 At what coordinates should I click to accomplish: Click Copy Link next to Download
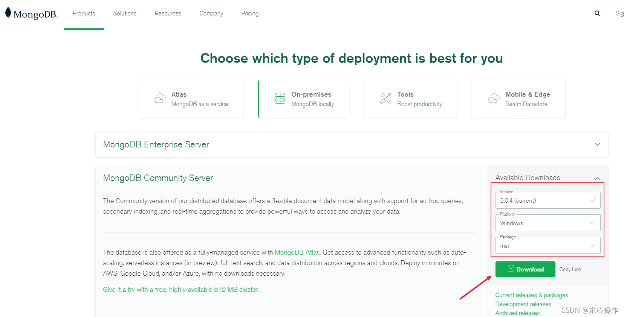coord(570,270)
